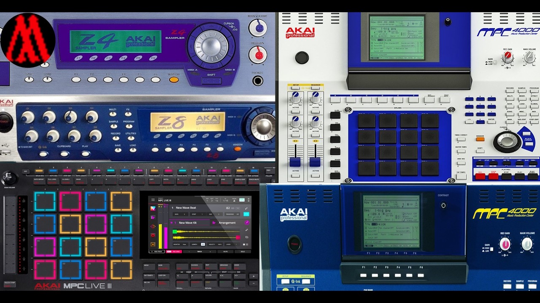Toggle the MIC ON button on MPC Live III
The height and width of the screenshot is (303, 540).
149,284
